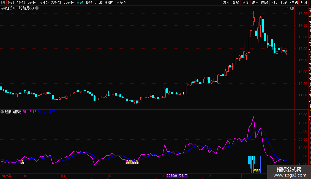Viewport: 311px width, 179px height.
Task: Select the 30分钟 period
Action: tap(56, 2)
